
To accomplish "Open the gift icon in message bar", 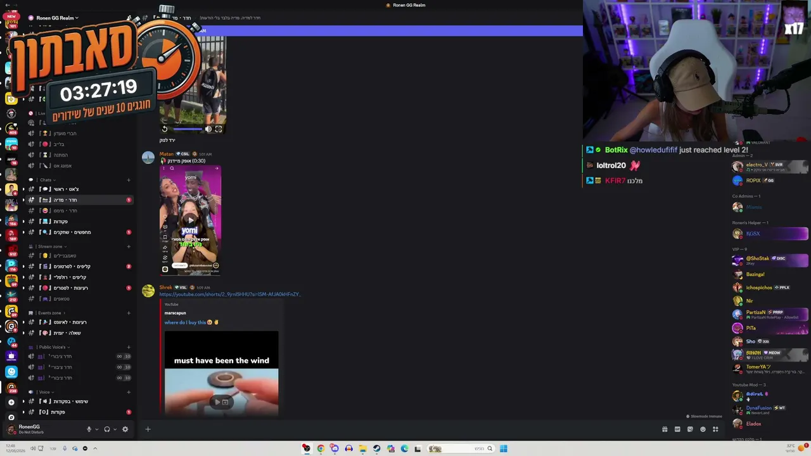I will [665, 429].
